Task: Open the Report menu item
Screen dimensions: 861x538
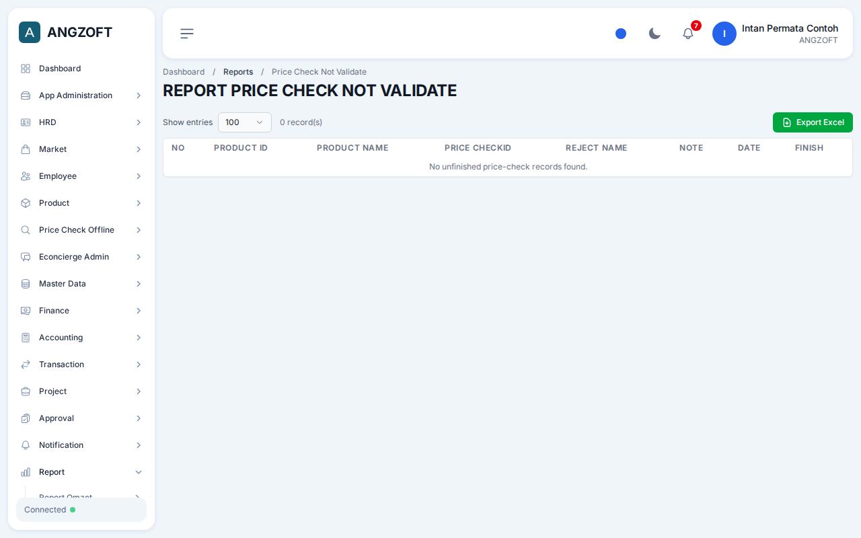Action: [x=81, y=472]
